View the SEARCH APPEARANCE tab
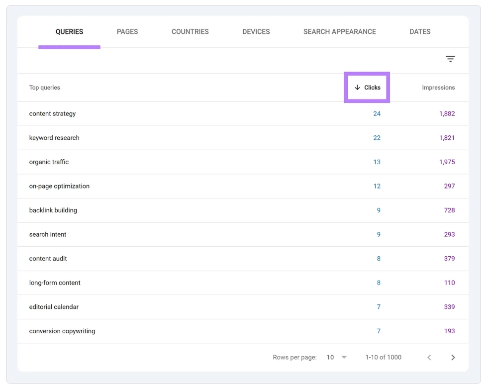 point(339,31)
